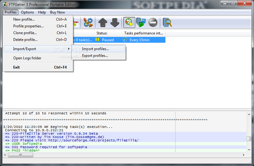Open log search magnifier icon
This screenshot has height=166, width=254.
pyautogui.click(x=167, y=22)
